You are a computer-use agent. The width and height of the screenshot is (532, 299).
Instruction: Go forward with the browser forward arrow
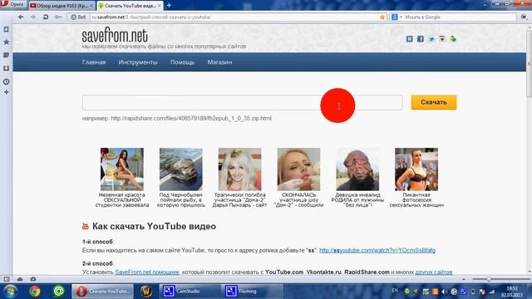coord(33,17)
